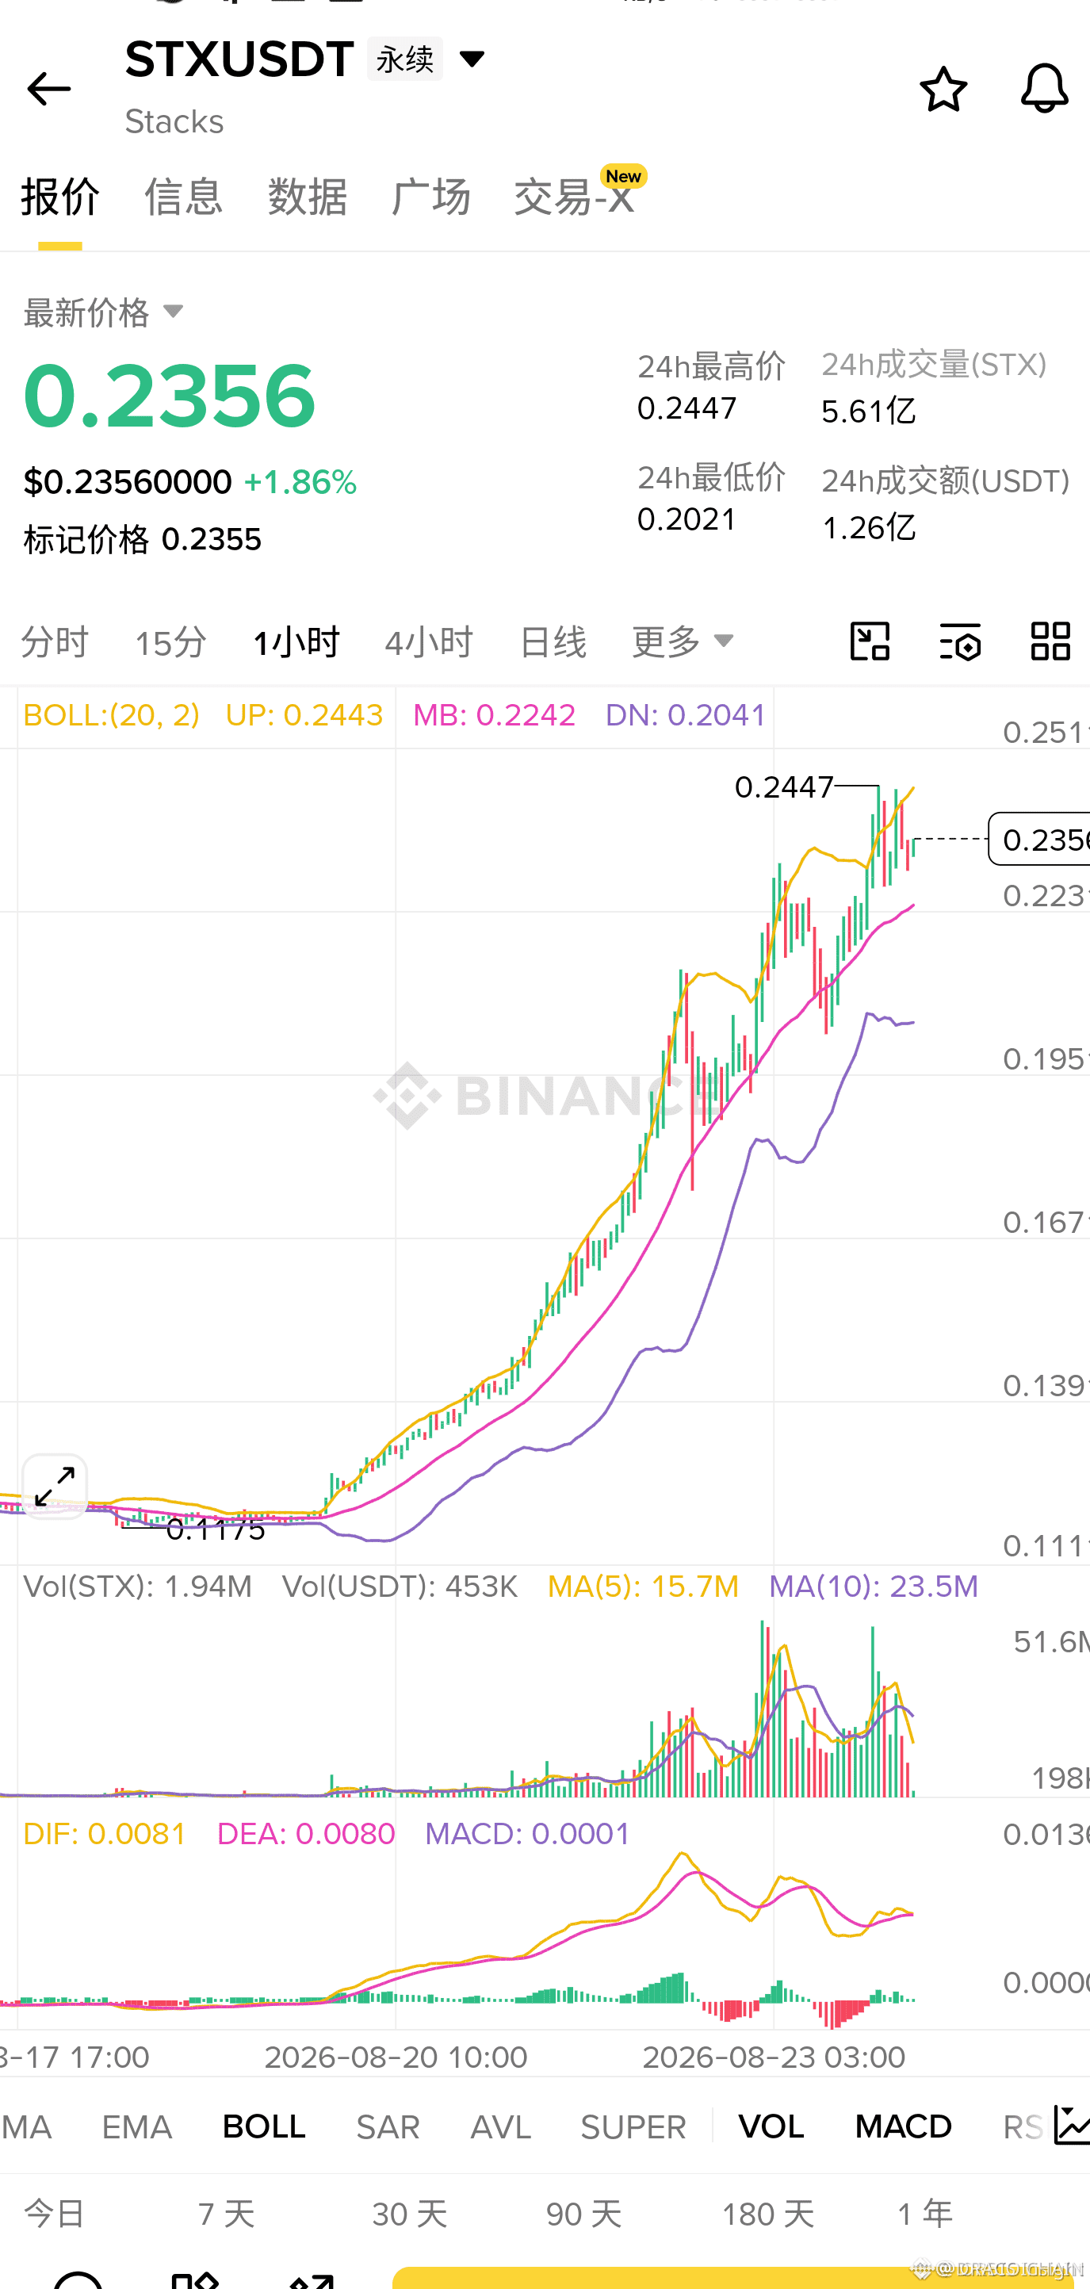1090x2289 pixels.
Task: Select the 日线 timeframe
Action: (x=553, y=641)
